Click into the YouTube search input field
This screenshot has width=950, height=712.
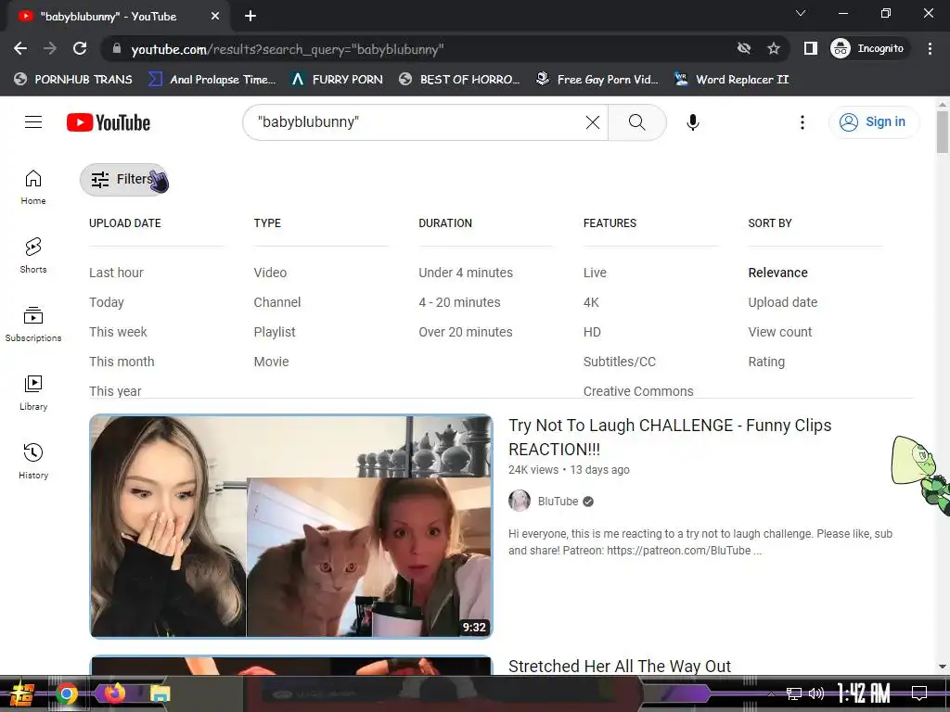coord(418,122)
